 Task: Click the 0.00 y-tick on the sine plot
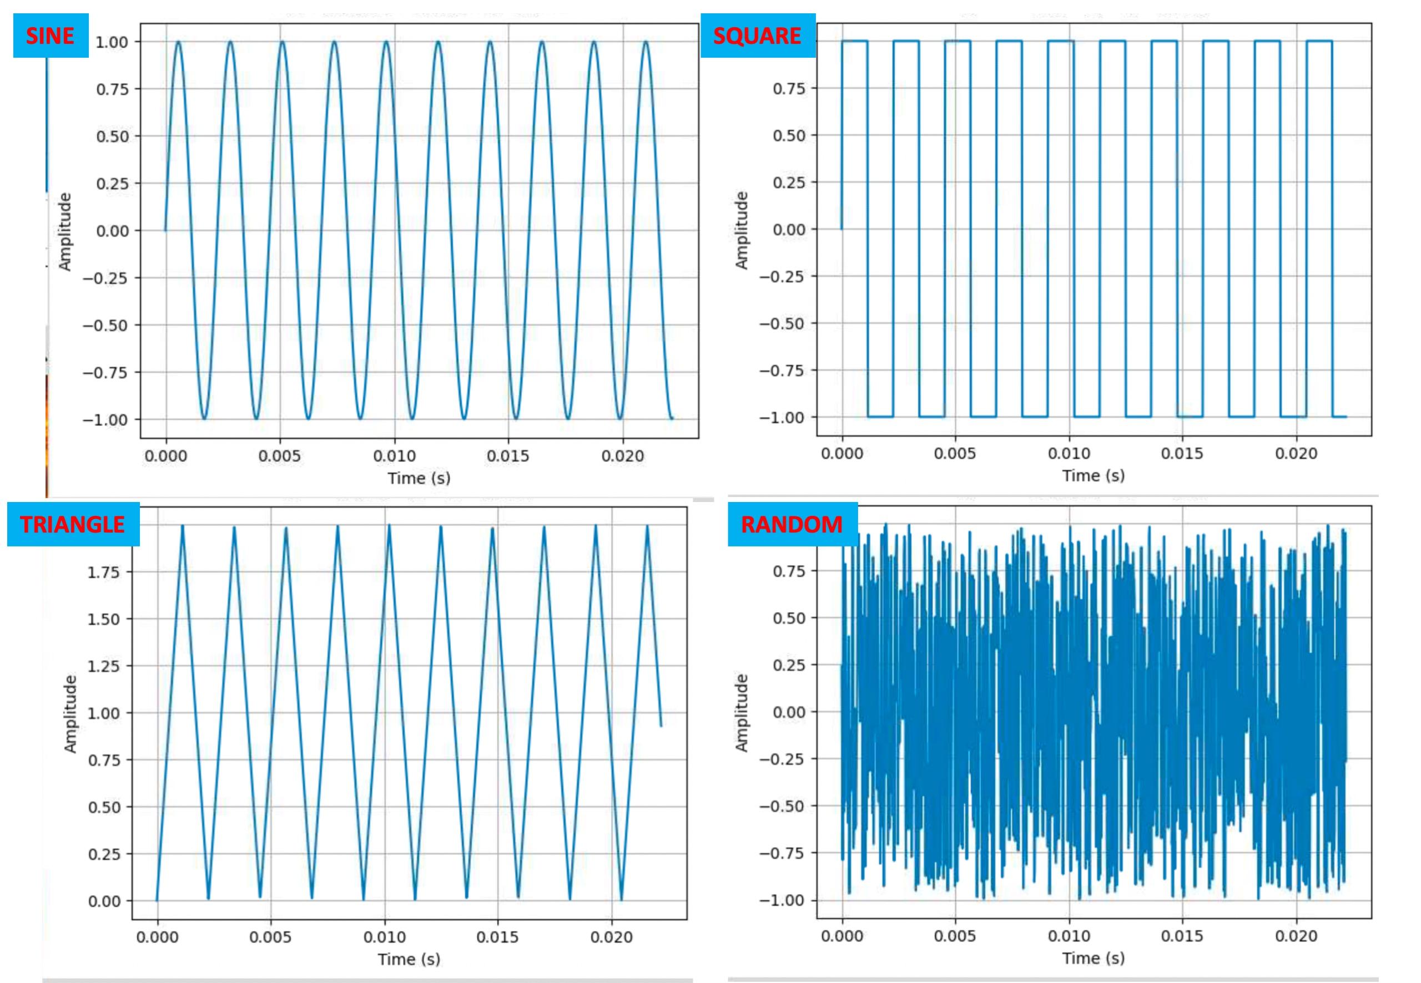112,231
